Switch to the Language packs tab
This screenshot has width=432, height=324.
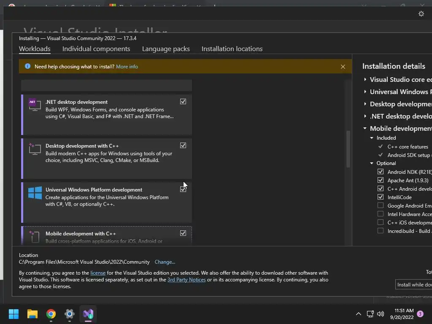[x=166, y=49]
